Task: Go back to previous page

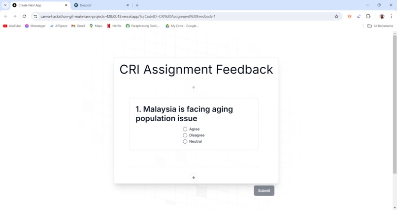Action: 6,16
